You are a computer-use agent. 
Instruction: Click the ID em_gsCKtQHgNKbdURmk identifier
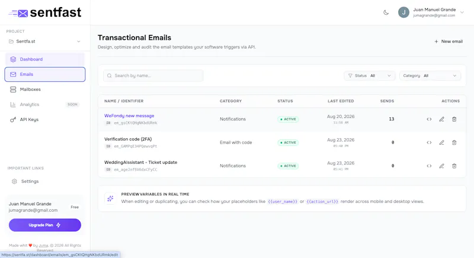click(131, 123)
